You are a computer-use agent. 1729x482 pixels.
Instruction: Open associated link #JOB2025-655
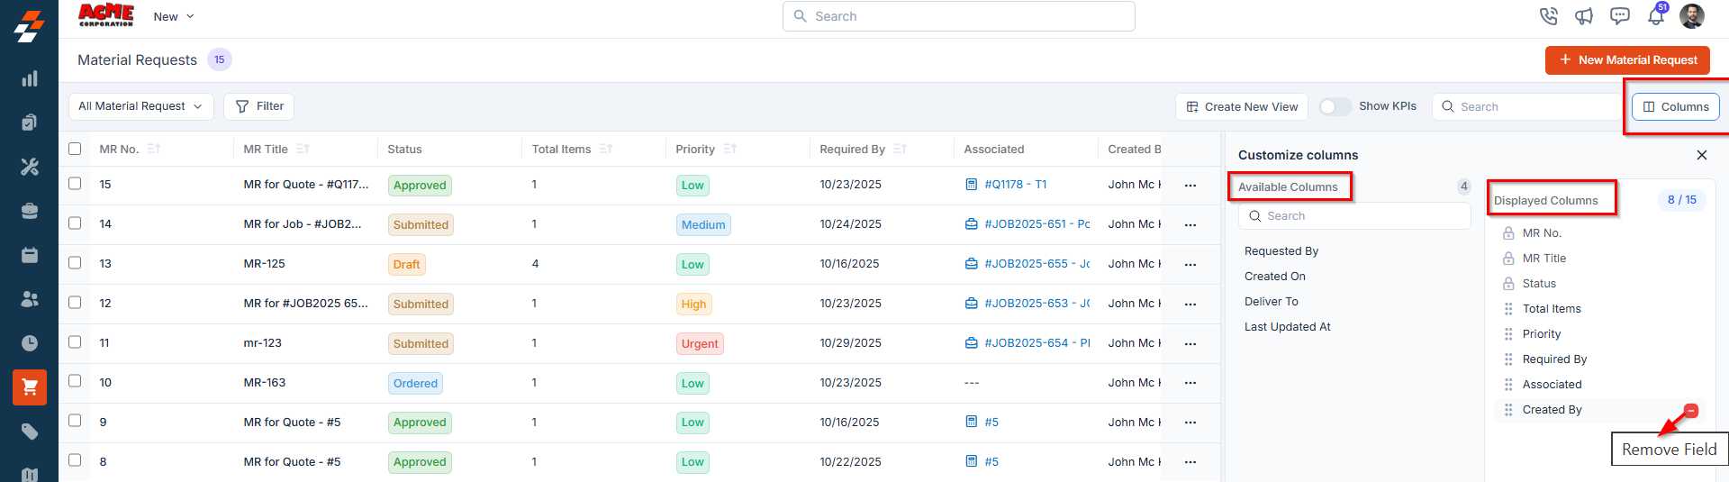pyautogui.click(x=1036, y=264)
